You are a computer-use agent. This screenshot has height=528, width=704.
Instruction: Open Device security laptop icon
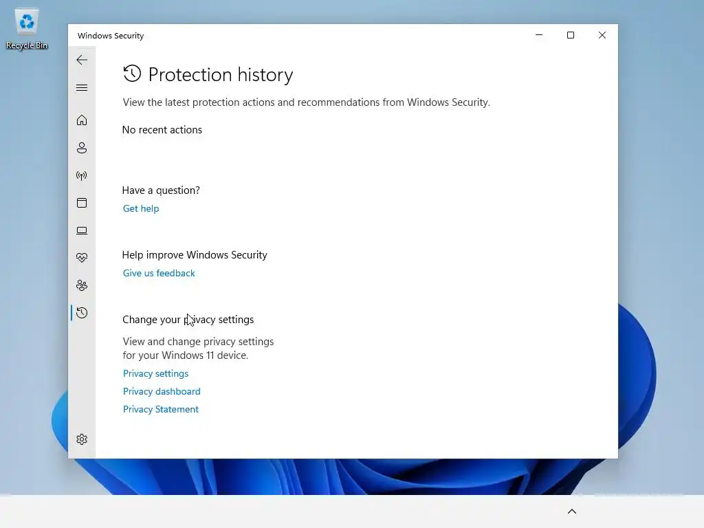click(x=82, y=230)
